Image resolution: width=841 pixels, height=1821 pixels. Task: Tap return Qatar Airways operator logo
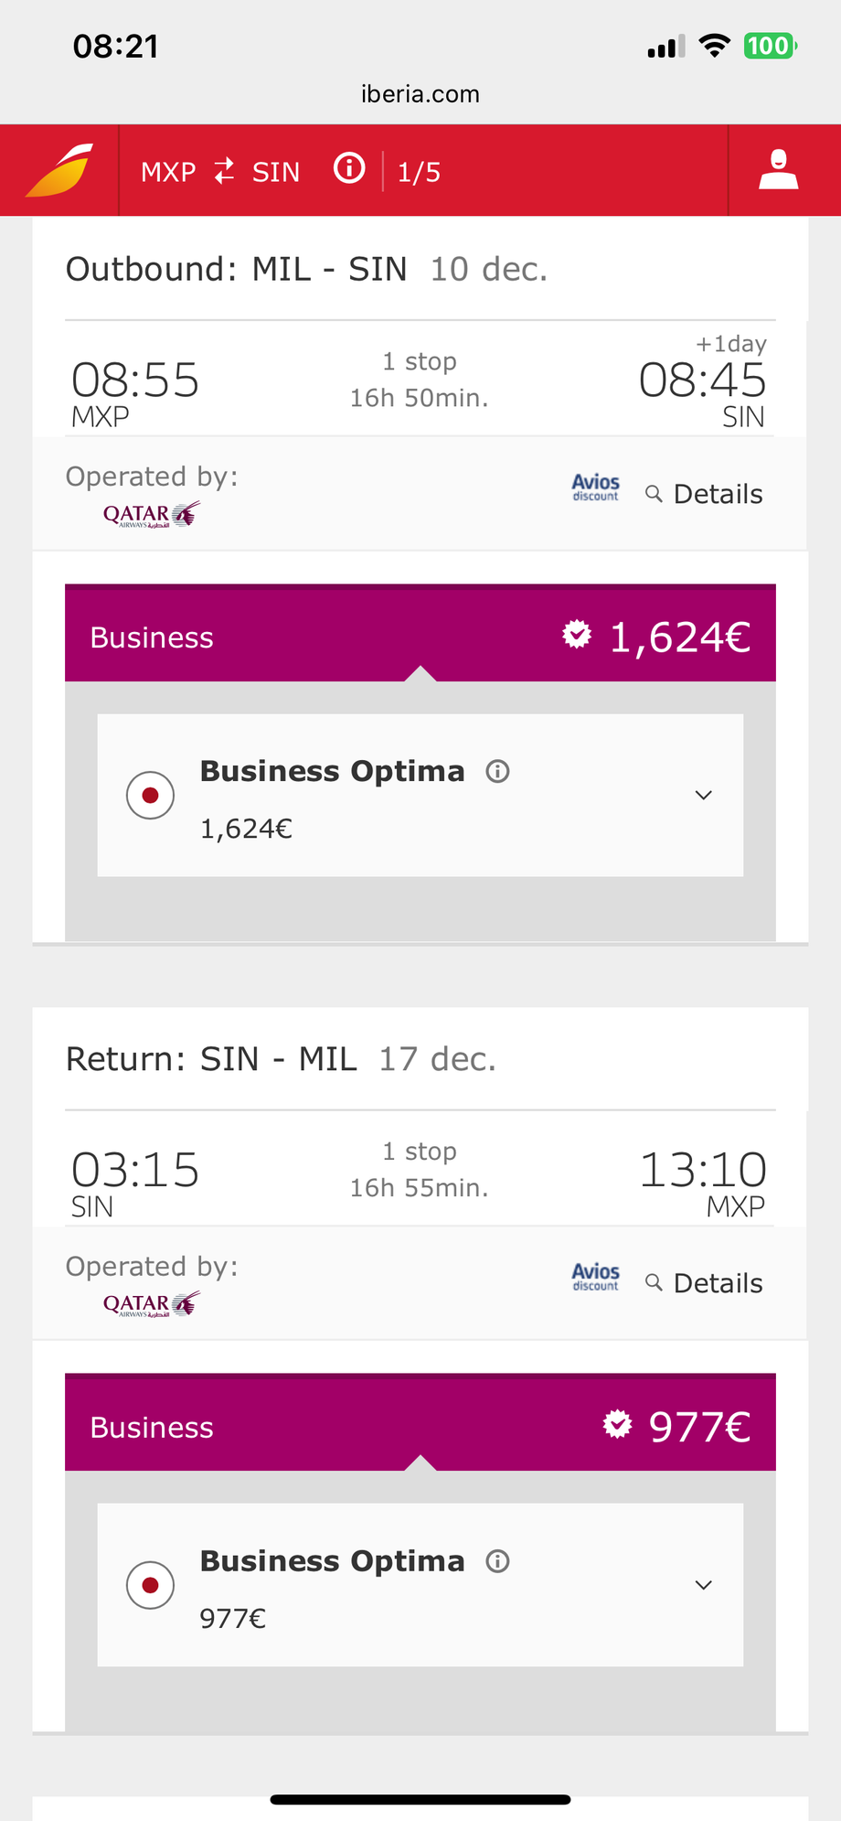(x=151, y=1304)
